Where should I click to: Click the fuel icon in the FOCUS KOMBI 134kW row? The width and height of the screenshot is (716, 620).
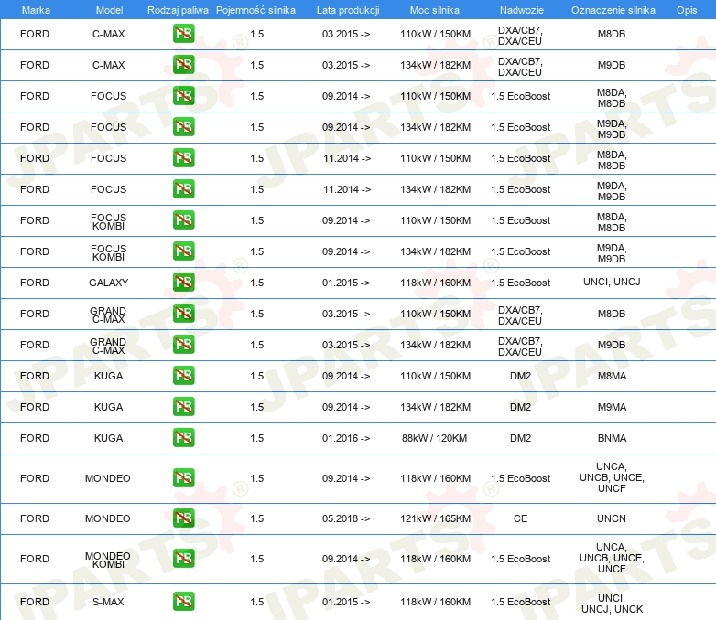[x=183, y=251]
